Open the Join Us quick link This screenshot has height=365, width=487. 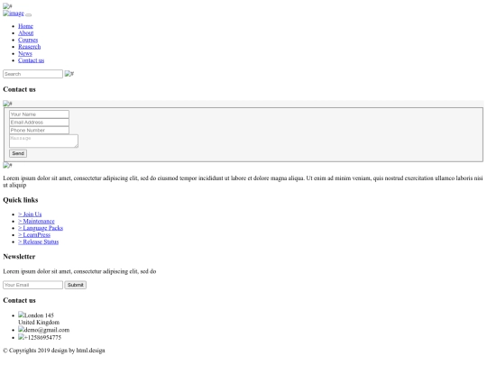(30, 214)
